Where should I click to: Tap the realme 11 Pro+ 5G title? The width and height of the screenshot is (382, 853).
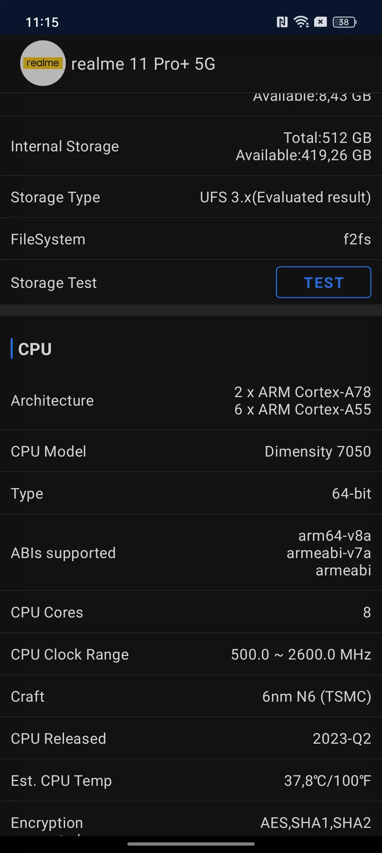coord(143,64)
